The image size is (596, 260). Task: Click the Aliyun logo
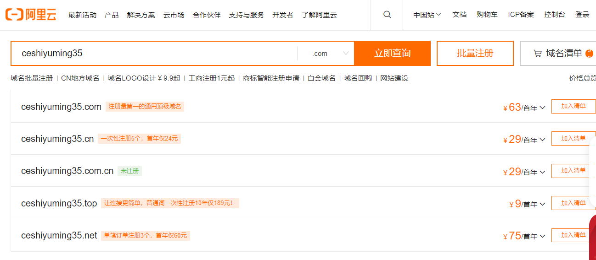coord(31,15)
